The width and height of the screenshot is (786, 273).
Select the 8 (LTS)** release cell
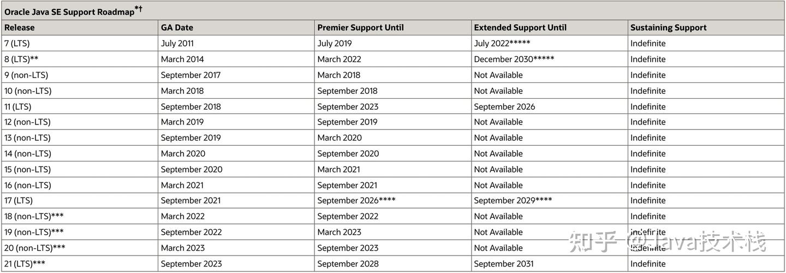tap(21, 59)
